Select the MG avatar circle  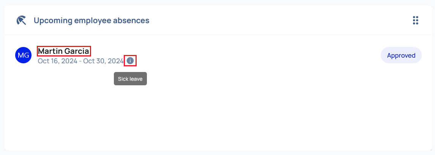23,55
